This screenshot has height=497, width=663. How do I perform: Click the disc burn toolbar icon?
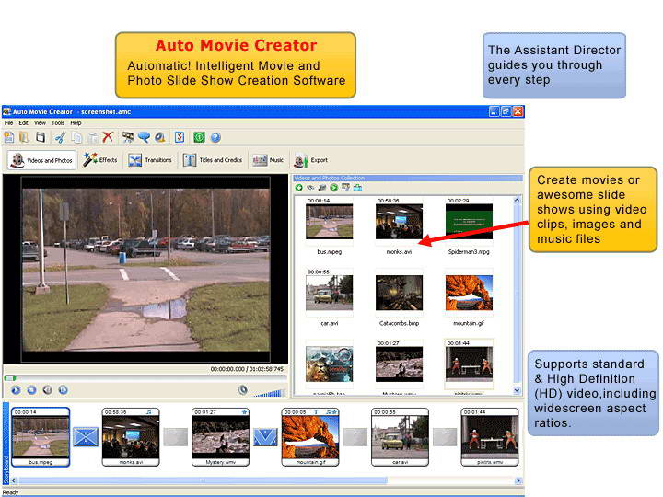coord(160,137)
